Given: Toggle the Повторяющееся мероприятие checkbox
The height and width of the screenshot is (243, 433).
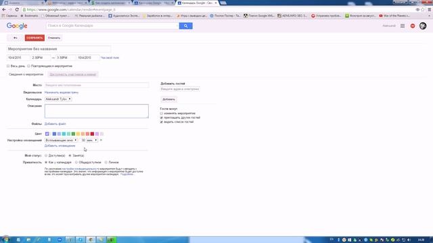Looking at the screenshot, I should pyautogui.click(x=28, y=66).
